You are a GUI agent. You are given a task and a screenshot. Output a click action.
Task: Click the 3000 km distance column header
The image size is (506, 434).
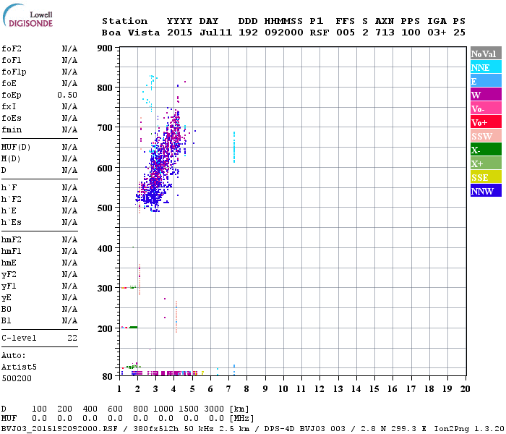214,409
